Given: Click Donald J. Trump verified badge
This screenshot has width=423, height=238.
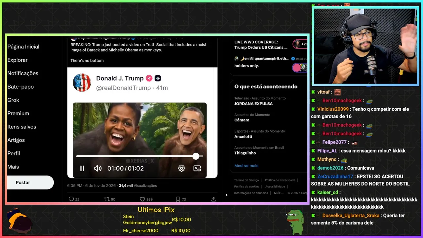Looking at the screenshot, I should click(149, 78).
